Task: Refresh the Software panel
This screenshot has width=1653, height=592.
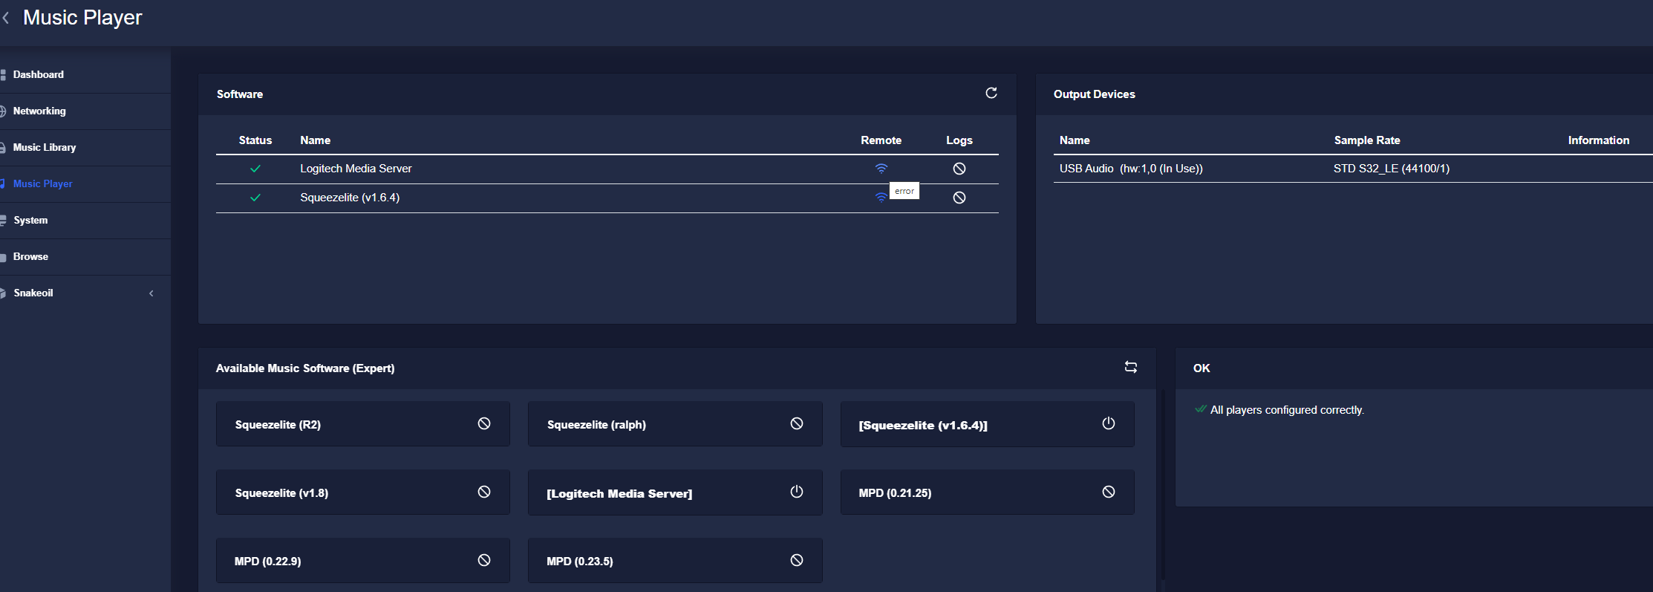Action: tap(991, 93)
